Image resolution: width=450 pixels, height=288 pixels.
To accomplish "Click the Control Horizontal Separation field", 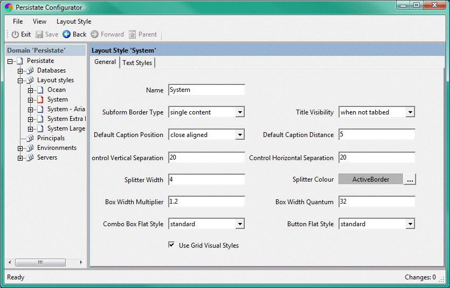I will tap(377, 157).
